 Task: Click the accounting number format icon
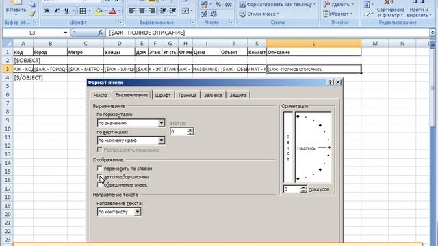[204, 5]
